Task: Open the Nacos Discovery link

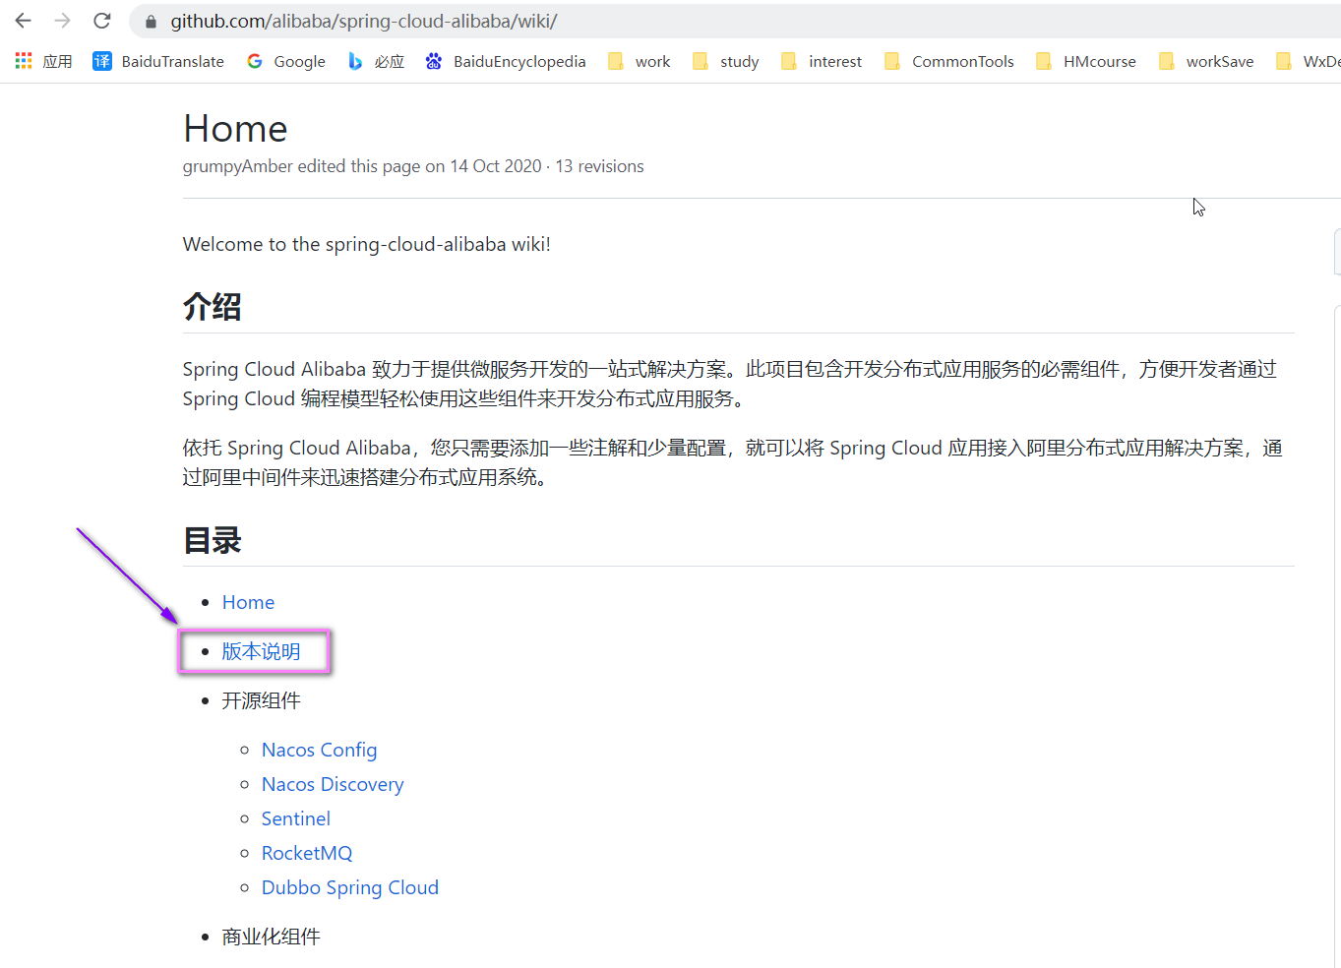Action: tap(333, 784)
